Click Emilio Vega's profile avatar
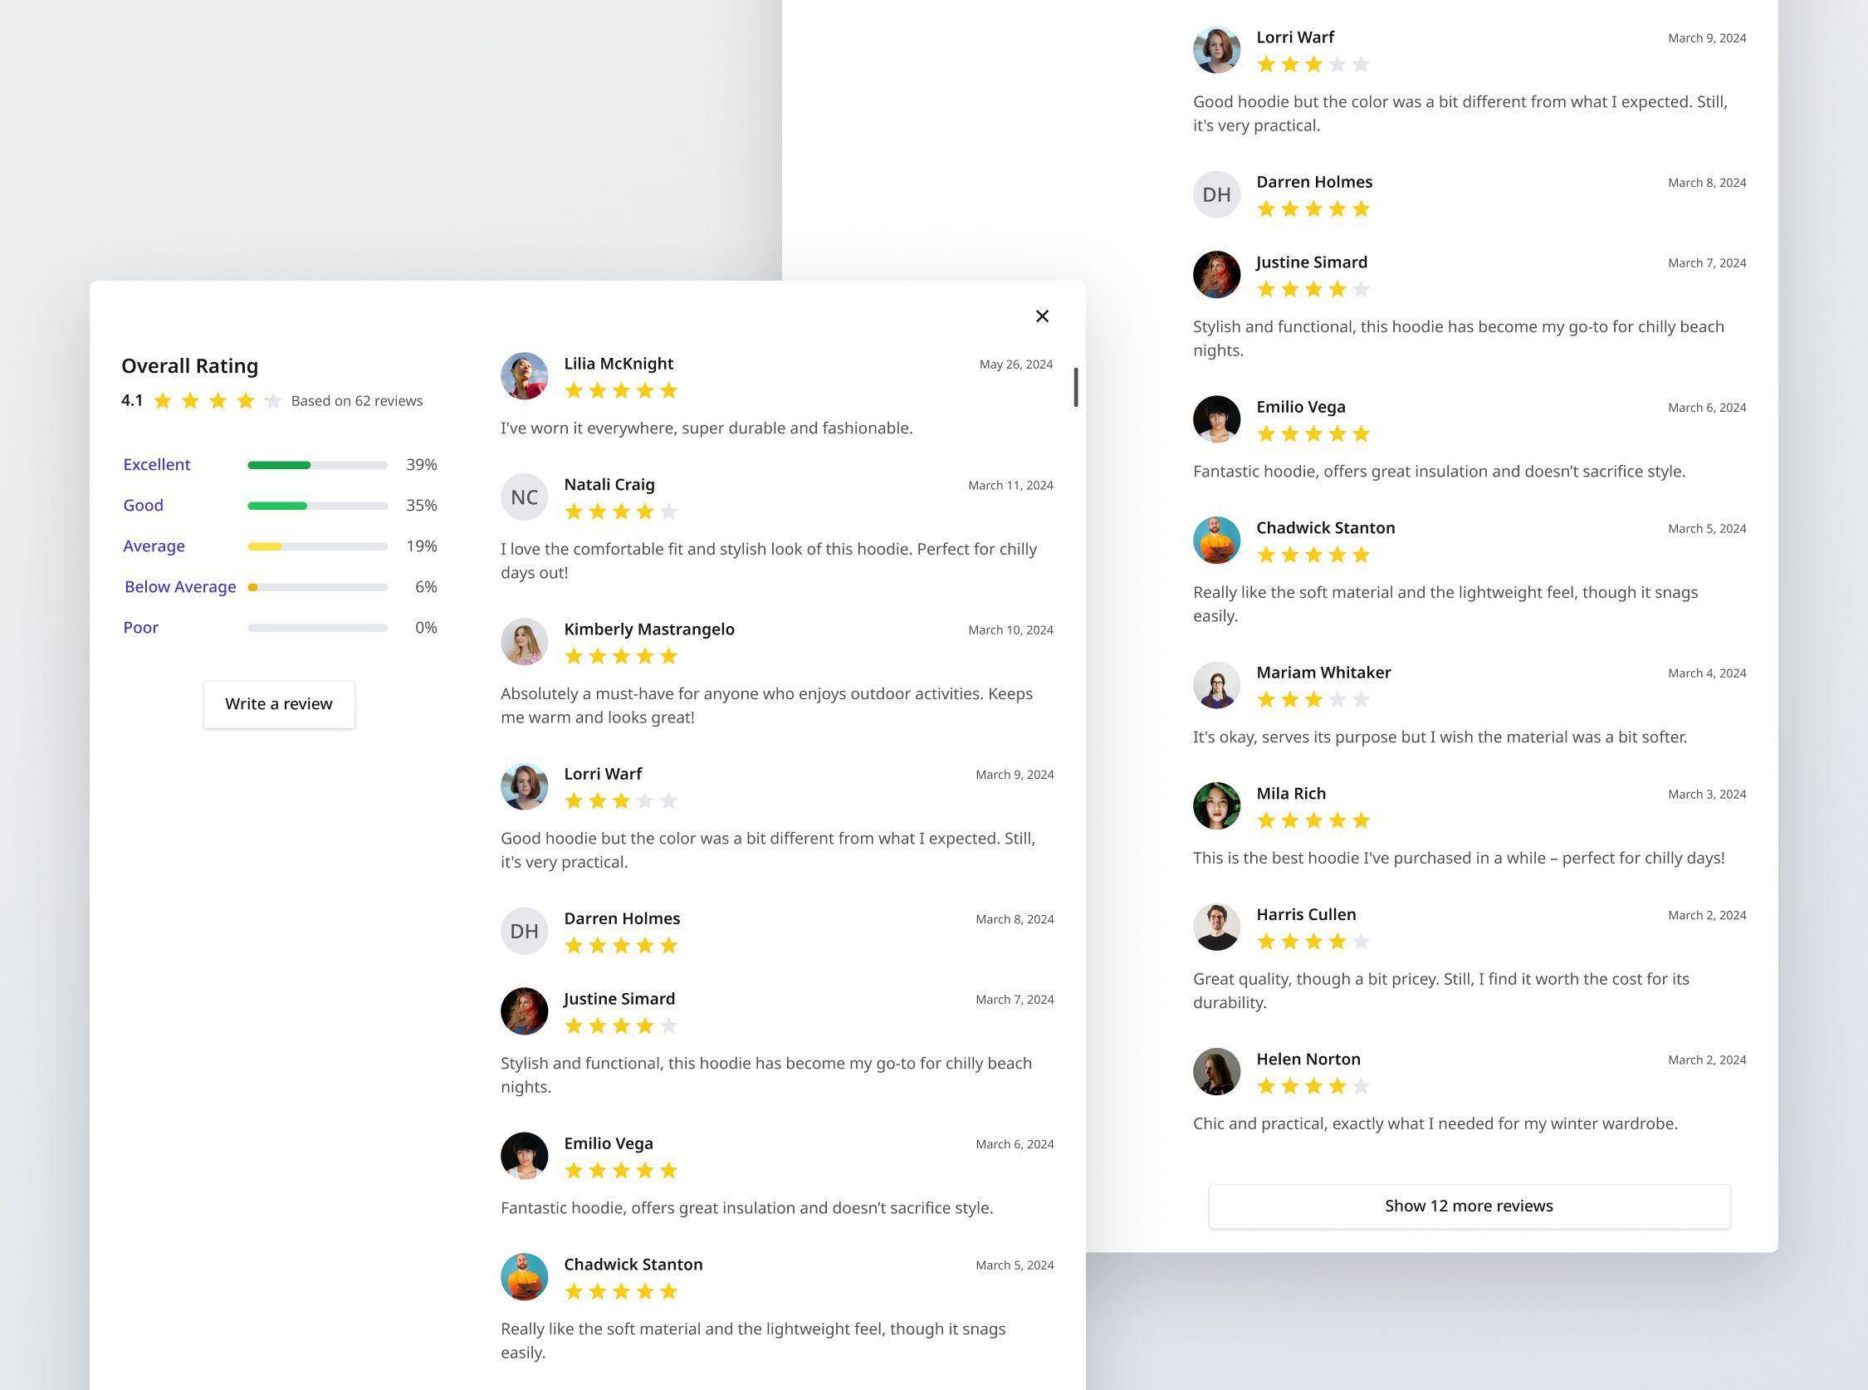 [x=524, y=1157]
